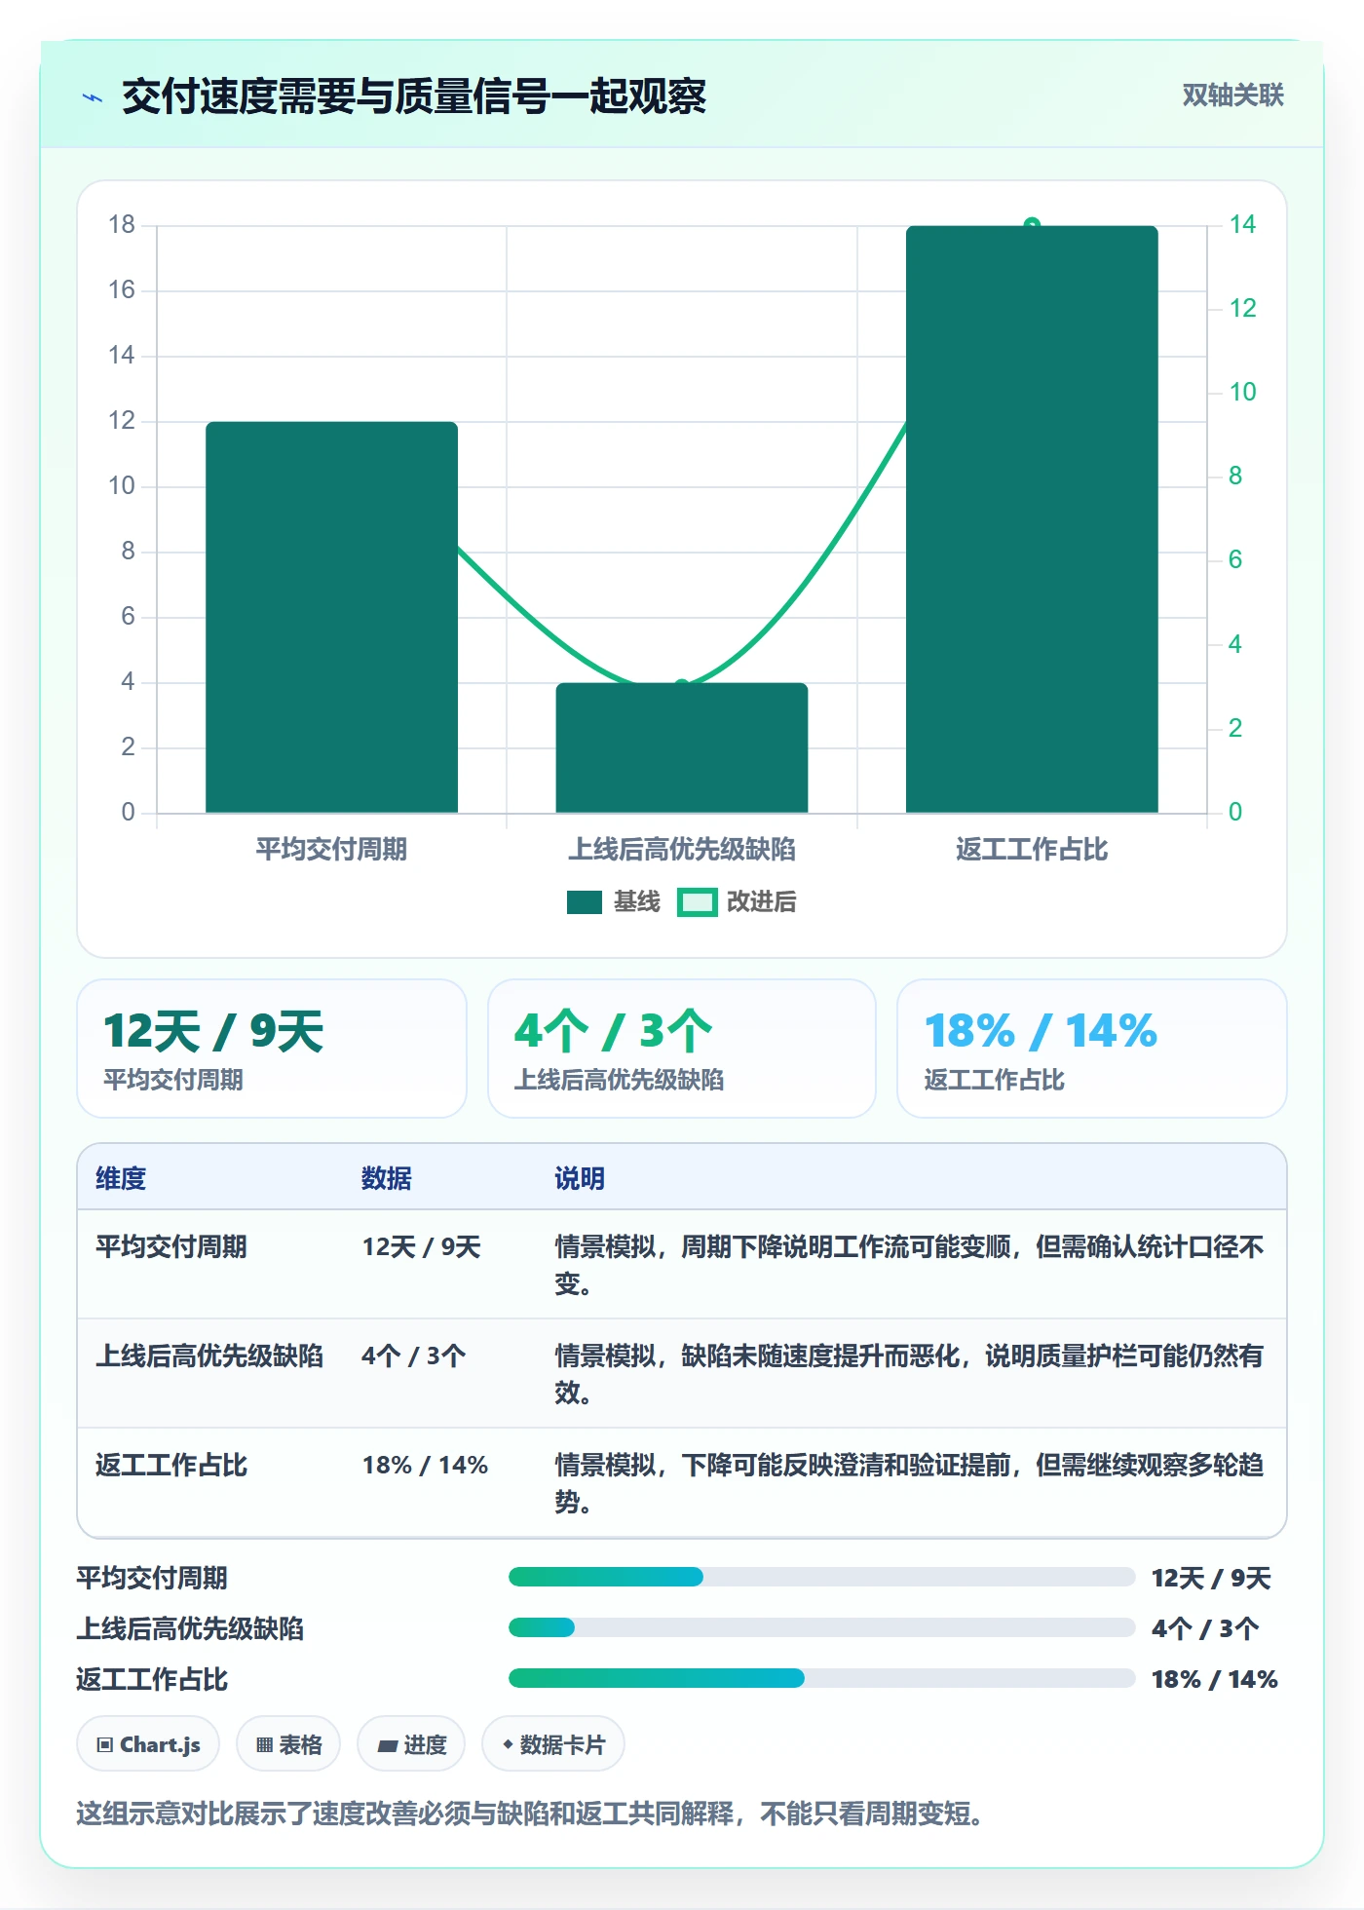Image resolution: width=1364 pixels, height=1910 pixels.
Task: Click the 18% / 14% table cell
Action: [x=426, y=1465]
